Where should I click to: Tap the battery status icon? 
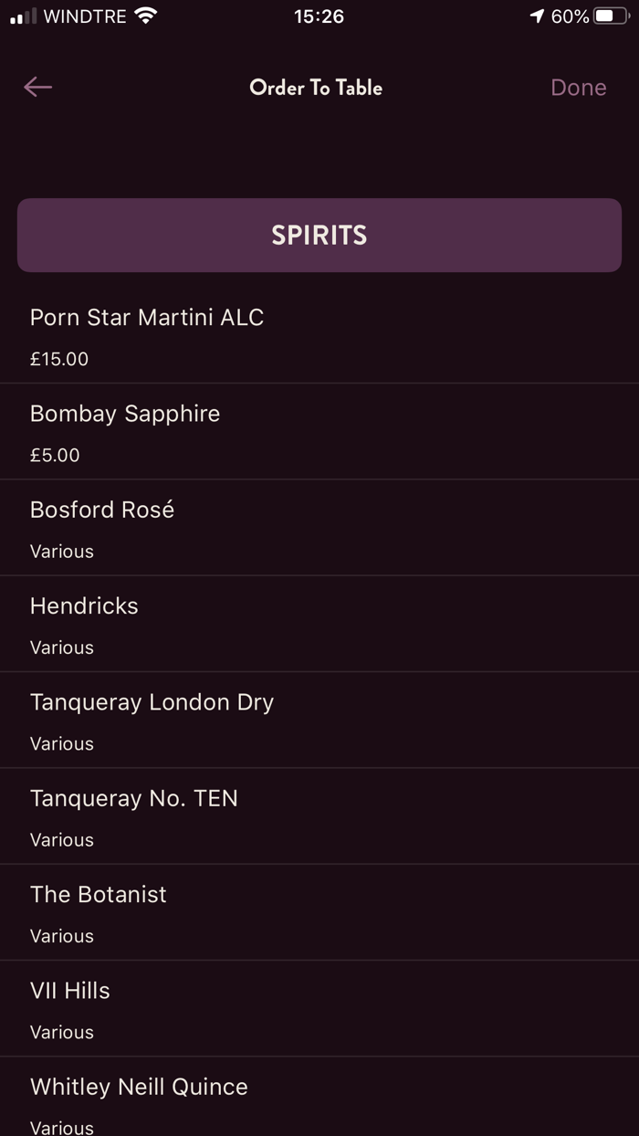tap(610, 16)
